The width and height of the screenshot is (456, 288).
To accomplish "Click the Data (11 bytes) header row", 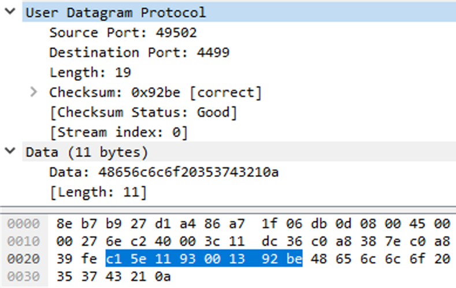I will click(x=239, y=152).
